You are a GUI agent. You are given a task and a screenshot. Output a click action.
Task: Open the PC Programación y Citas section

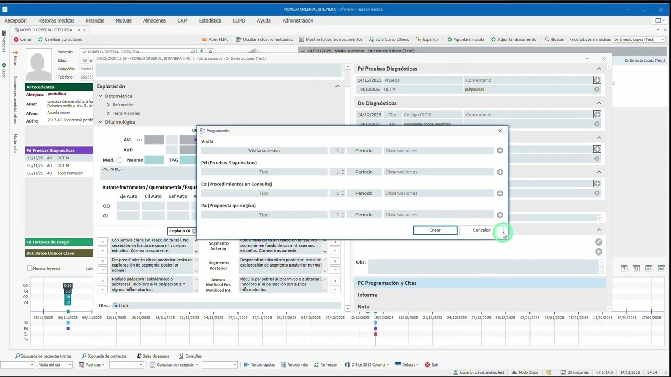[x=480, y=283]
